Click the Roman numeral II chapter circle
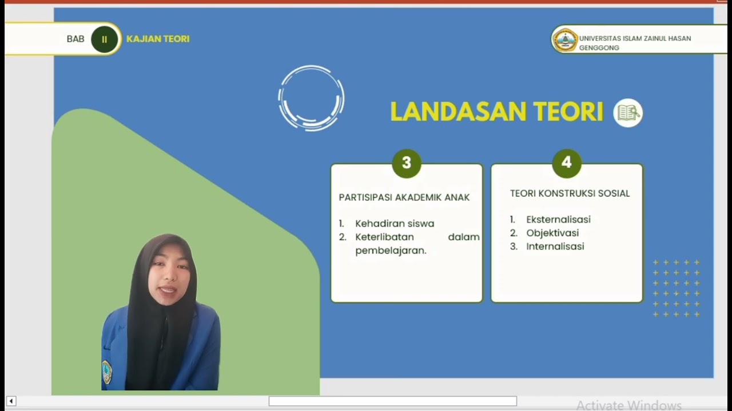The width and height of the screenshot is (732, 411). (x=104, y=39)
